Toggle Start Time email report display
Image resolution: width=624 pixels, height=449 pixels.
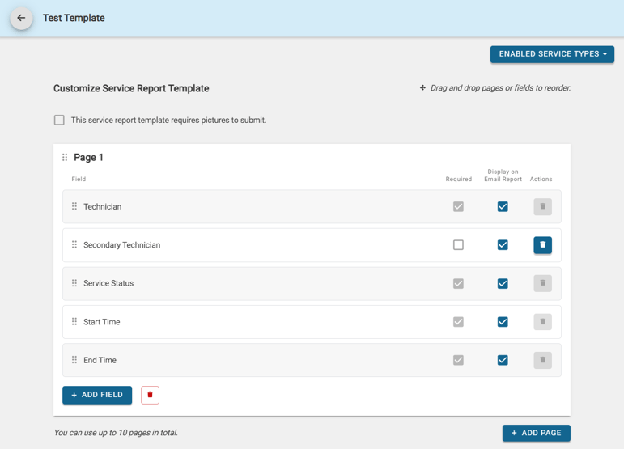tap(503, 321)
